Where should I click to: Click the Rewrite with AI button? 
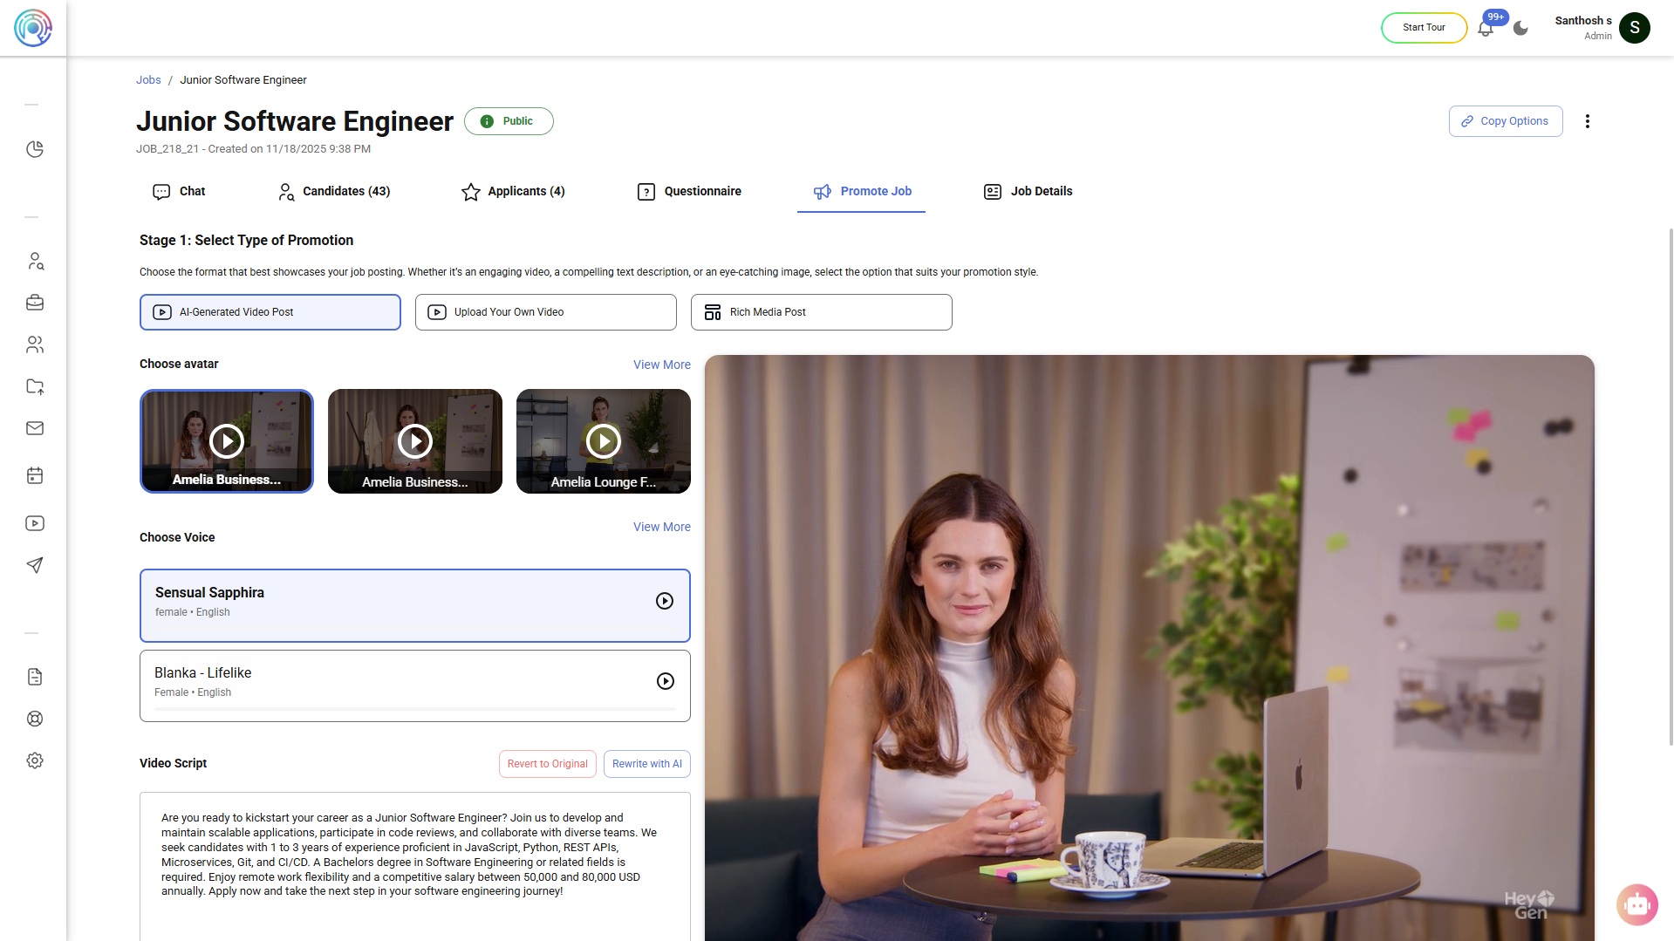coord(646,764)
